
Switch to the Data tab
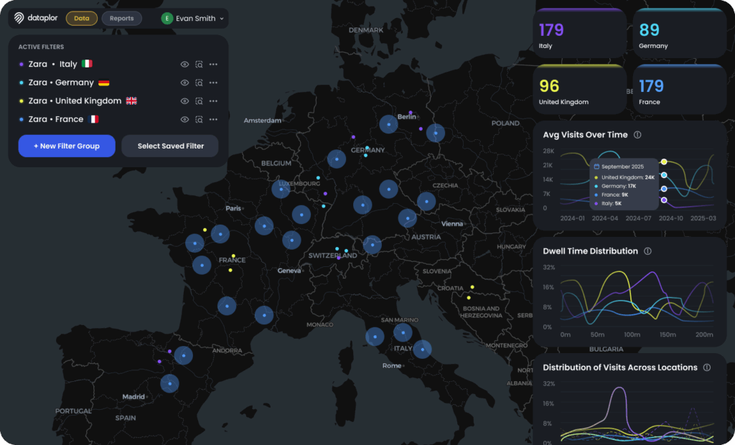click(x=82, y=19)
